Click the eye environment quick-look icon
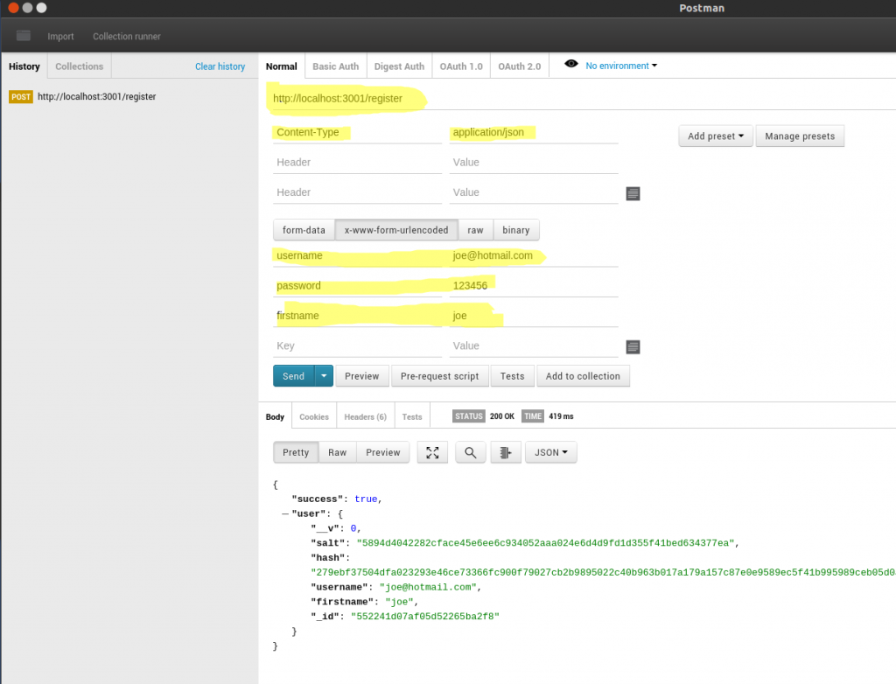Screen dimensions: 896x684 point(570,64)
